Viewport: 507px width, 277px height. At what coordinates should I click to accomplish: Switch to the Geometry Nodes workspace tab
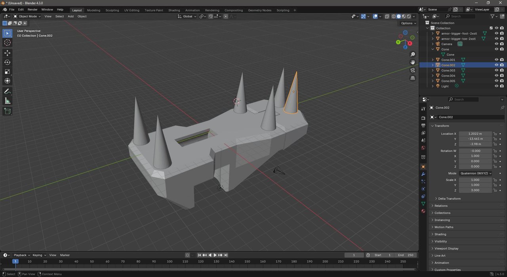[x=260, y=10]
